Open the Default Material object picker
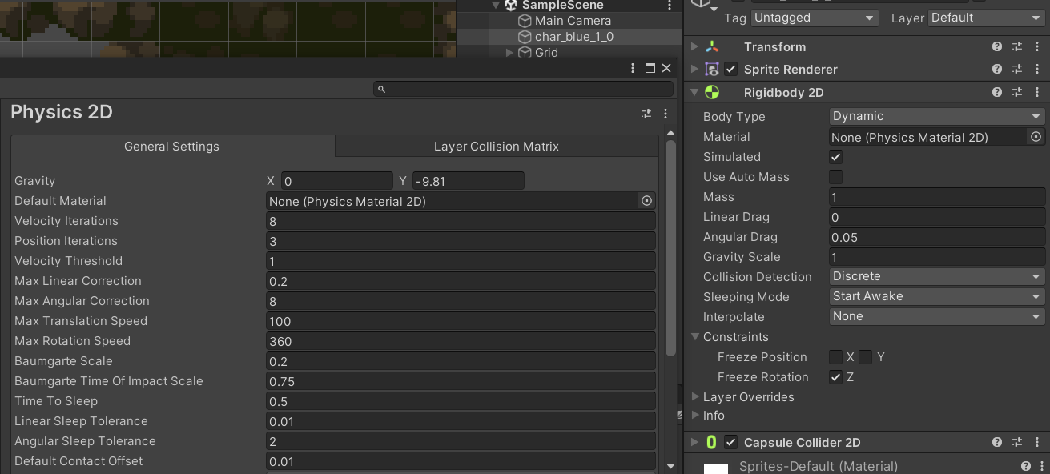 pyautogui.click(x=646, y=201)
